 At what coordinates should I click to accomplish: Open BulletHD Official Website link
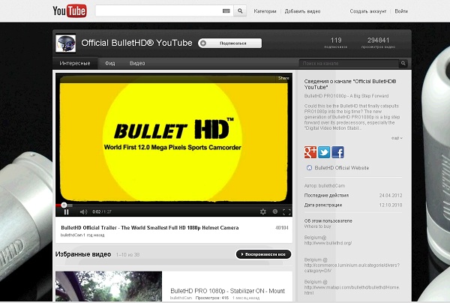tap(341, 168)
